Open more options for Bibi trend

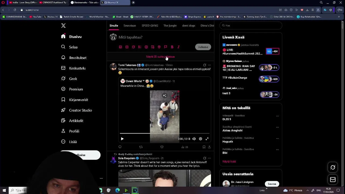(x=277, y=150)
